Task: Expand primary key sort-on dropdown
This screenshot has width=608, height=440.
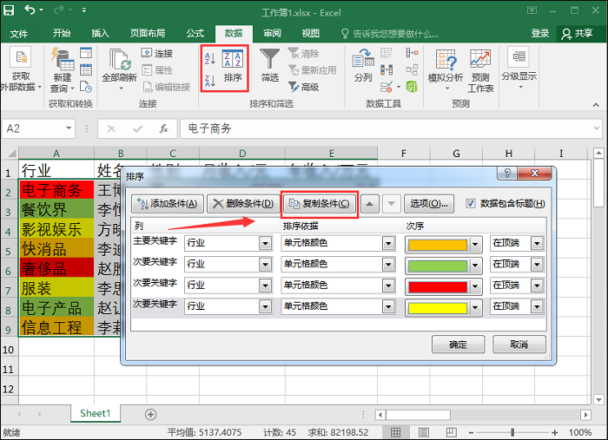Action: point(388,244)
